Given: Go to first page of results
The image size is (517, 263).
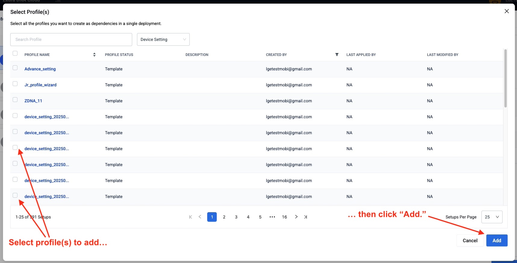Looking at the screenshot, I should point(190,217).
